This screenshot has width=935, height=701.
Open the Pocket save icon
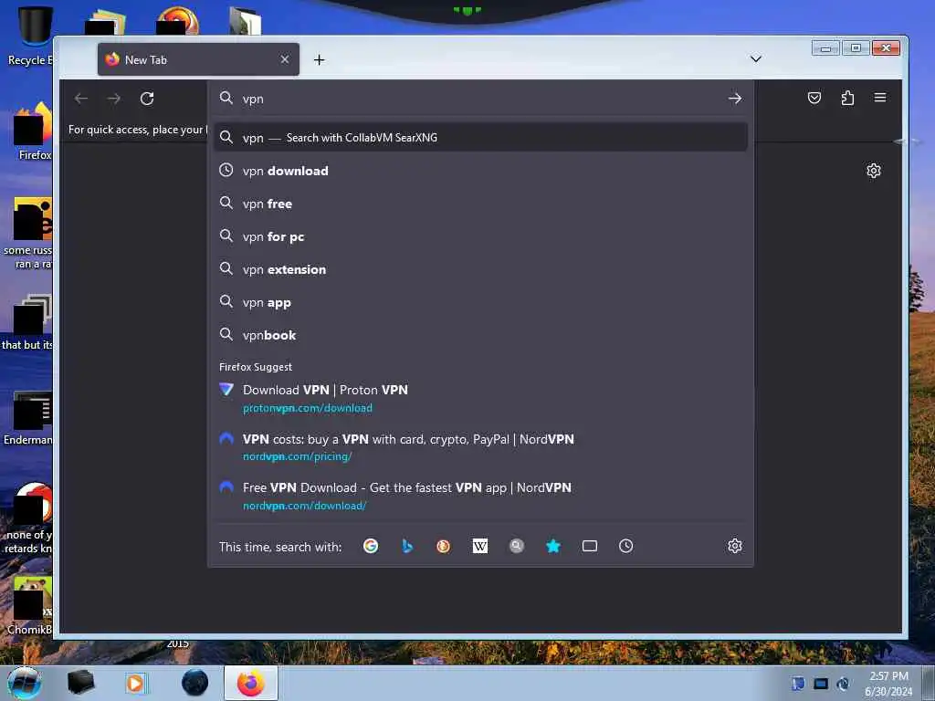click(x=814, y=98)
